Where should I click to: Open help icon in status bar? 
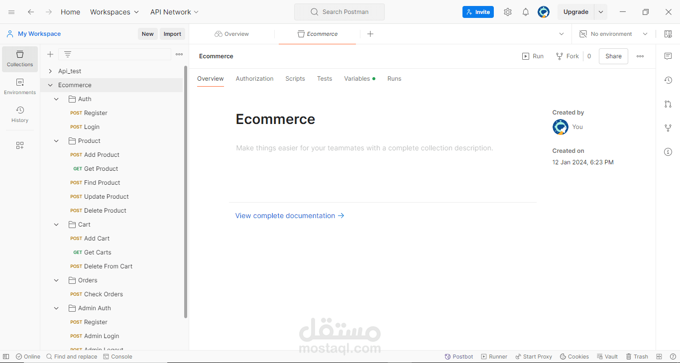pyautogui.click(x=673, y=357)
